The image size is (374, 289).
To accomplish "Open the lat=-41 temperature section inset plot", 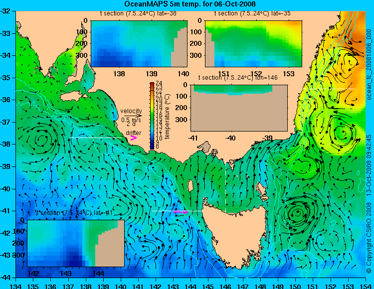I will point(76,243).
